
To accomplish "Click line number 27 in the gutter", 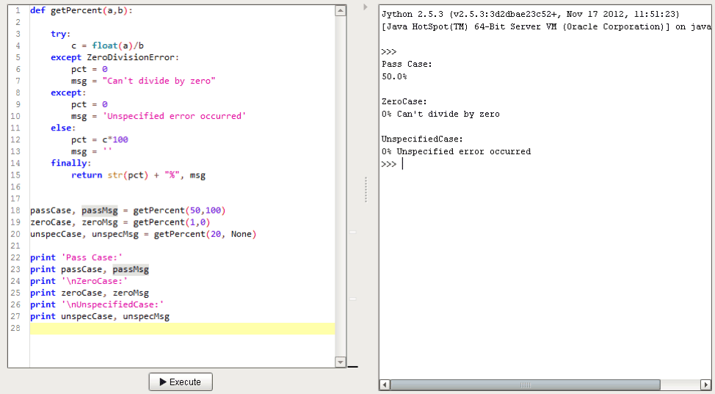I will (x=15, y=316).
